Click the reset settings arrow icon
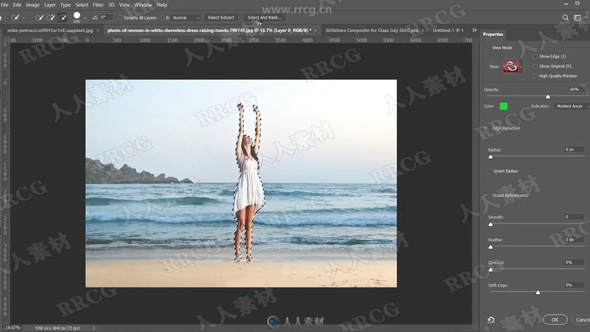This screenshot has width=590, height=332. tap(491, 320)
